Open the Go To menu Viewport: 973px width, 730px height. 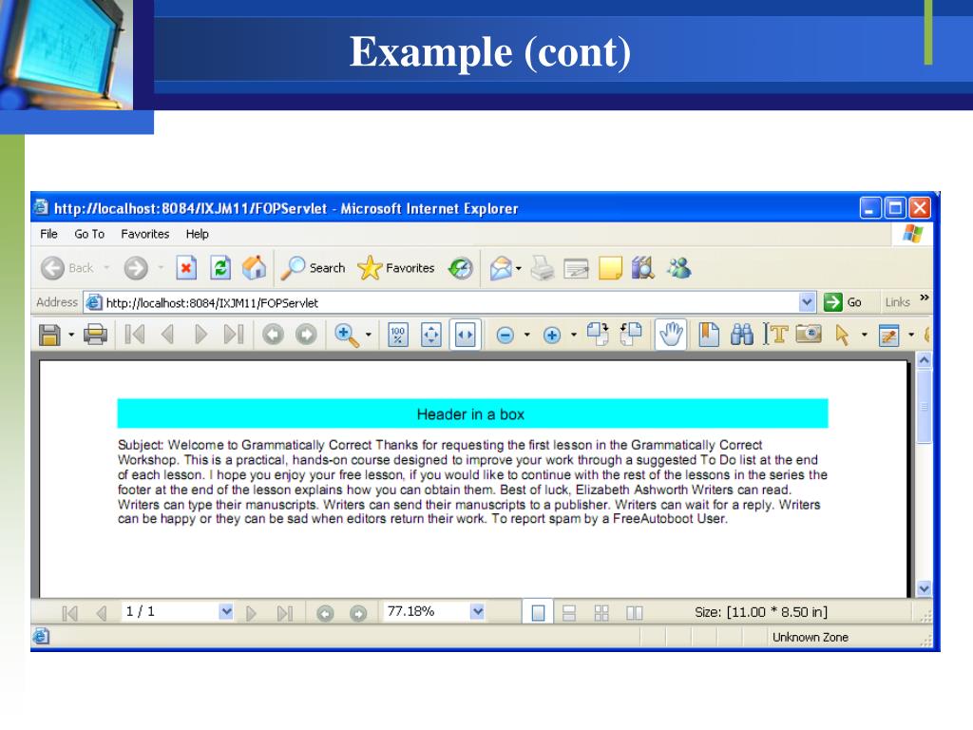pos(89,234)
